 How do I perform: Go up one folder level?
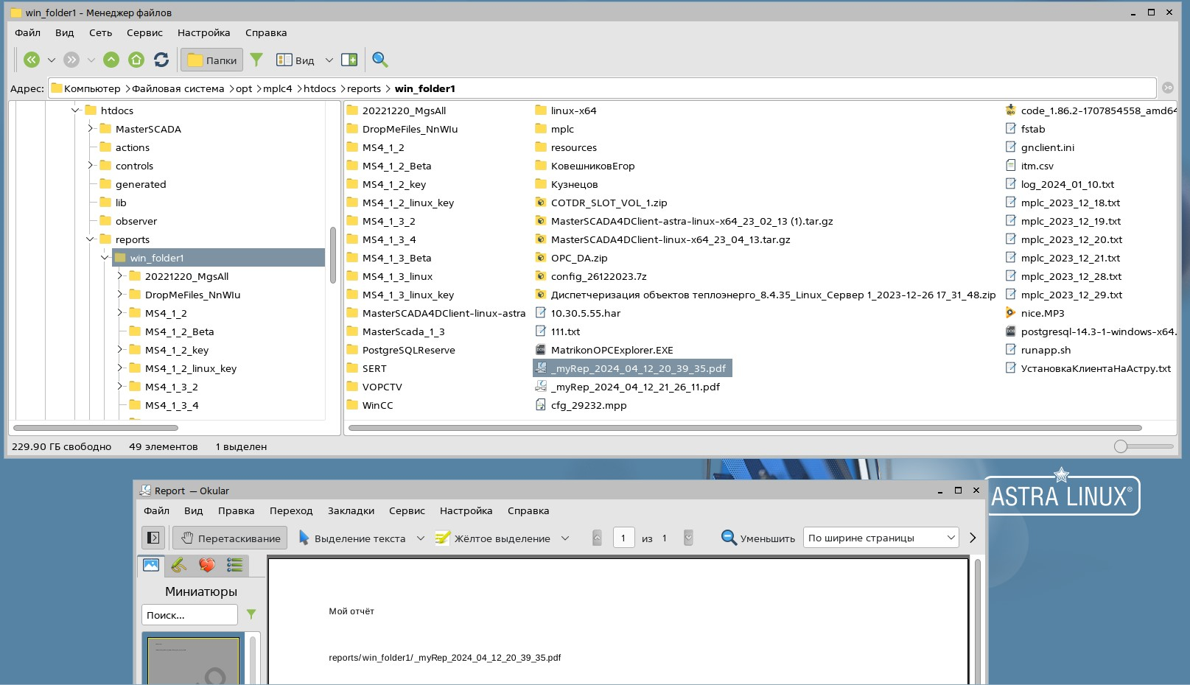pos(111,60)
